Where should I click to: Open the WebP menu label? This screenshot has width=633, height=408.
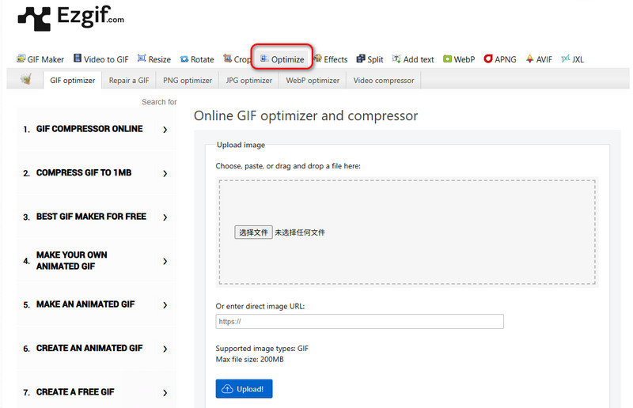click(x=464, y=60)
